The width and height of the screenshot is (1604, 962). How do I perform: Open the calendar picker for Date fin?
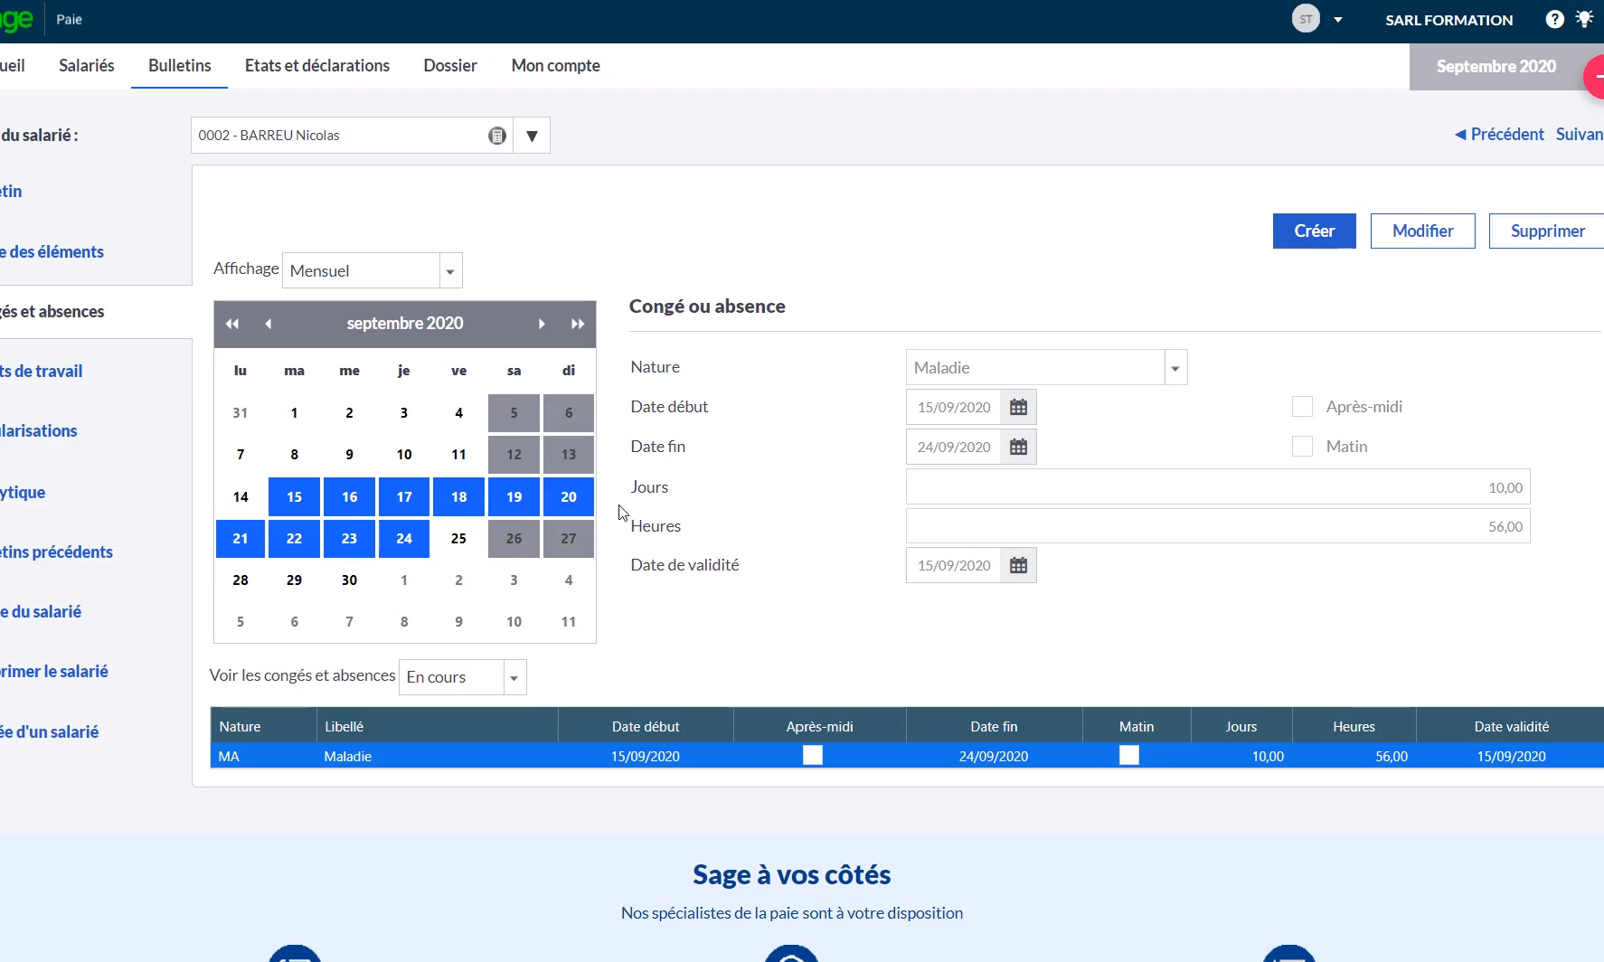point(1018,447)
